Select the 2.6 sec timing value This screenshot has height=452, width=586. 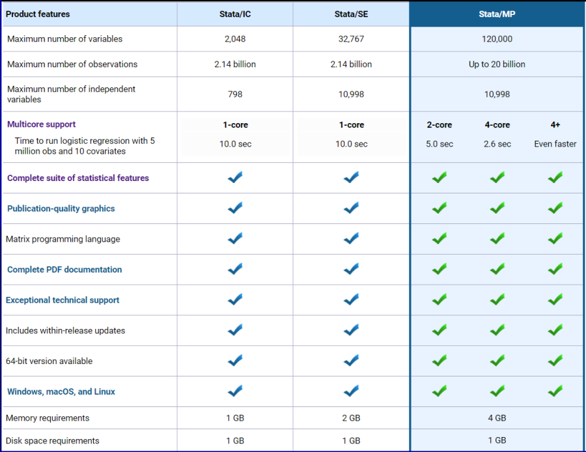pos(497,144)
